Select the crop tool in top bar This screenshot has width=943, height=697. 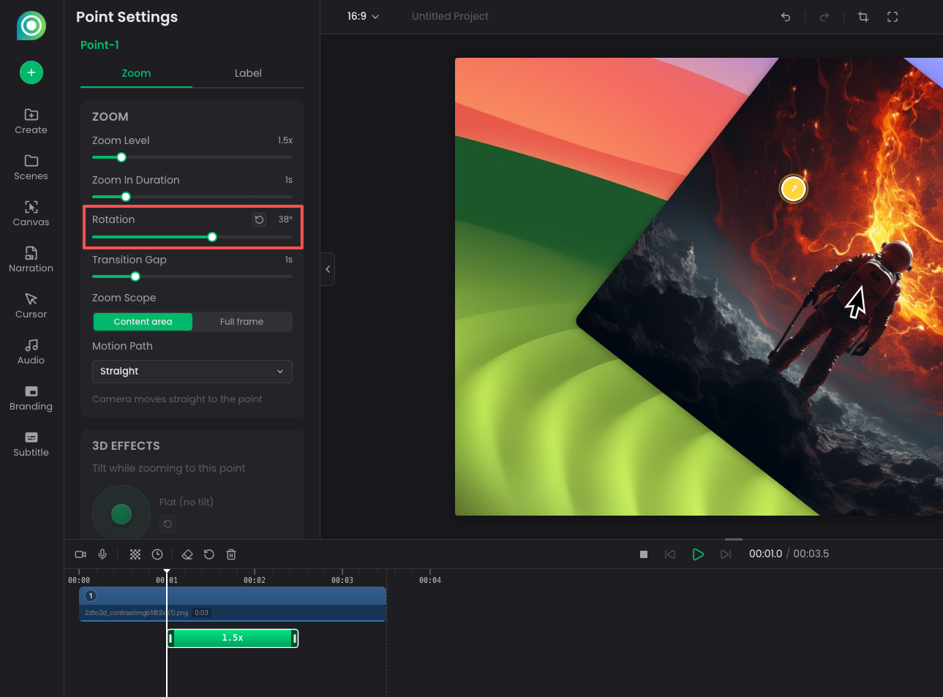click(863, 17)
